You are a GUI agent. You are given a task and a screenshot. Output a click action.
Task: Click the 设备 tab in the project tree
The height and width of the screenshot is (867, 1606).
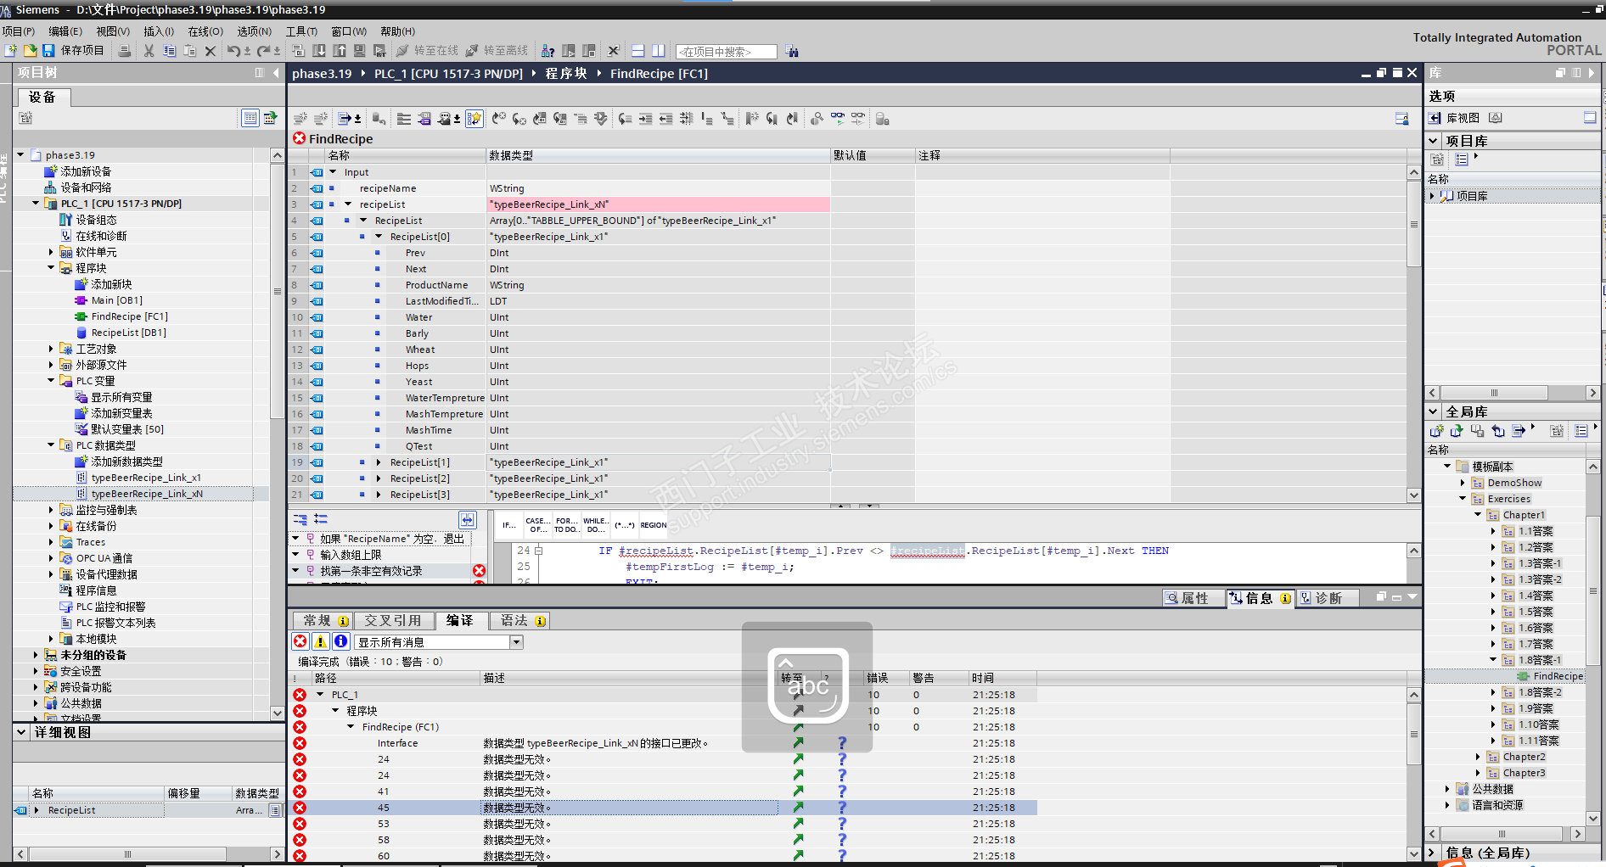(x=42, y=98)
